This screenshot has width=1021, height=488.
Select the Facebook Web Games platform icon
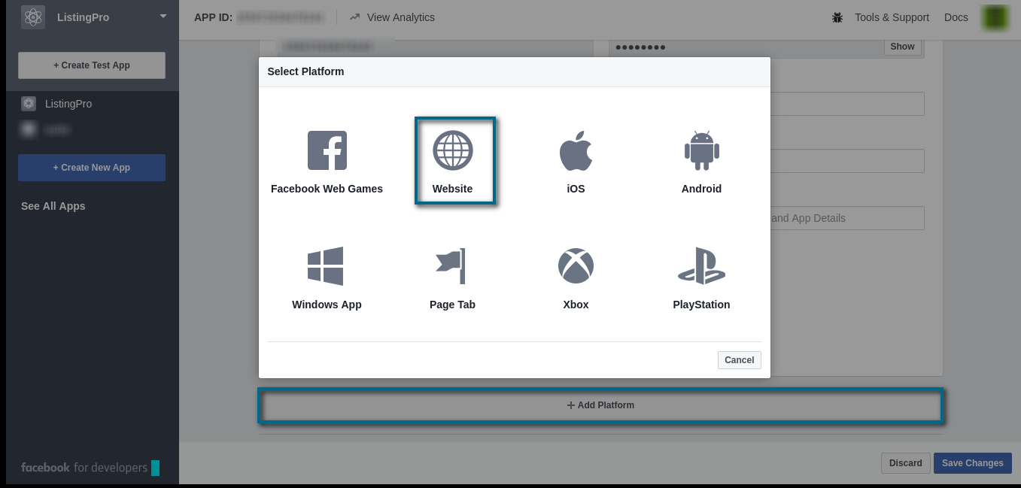coord(327,150)
